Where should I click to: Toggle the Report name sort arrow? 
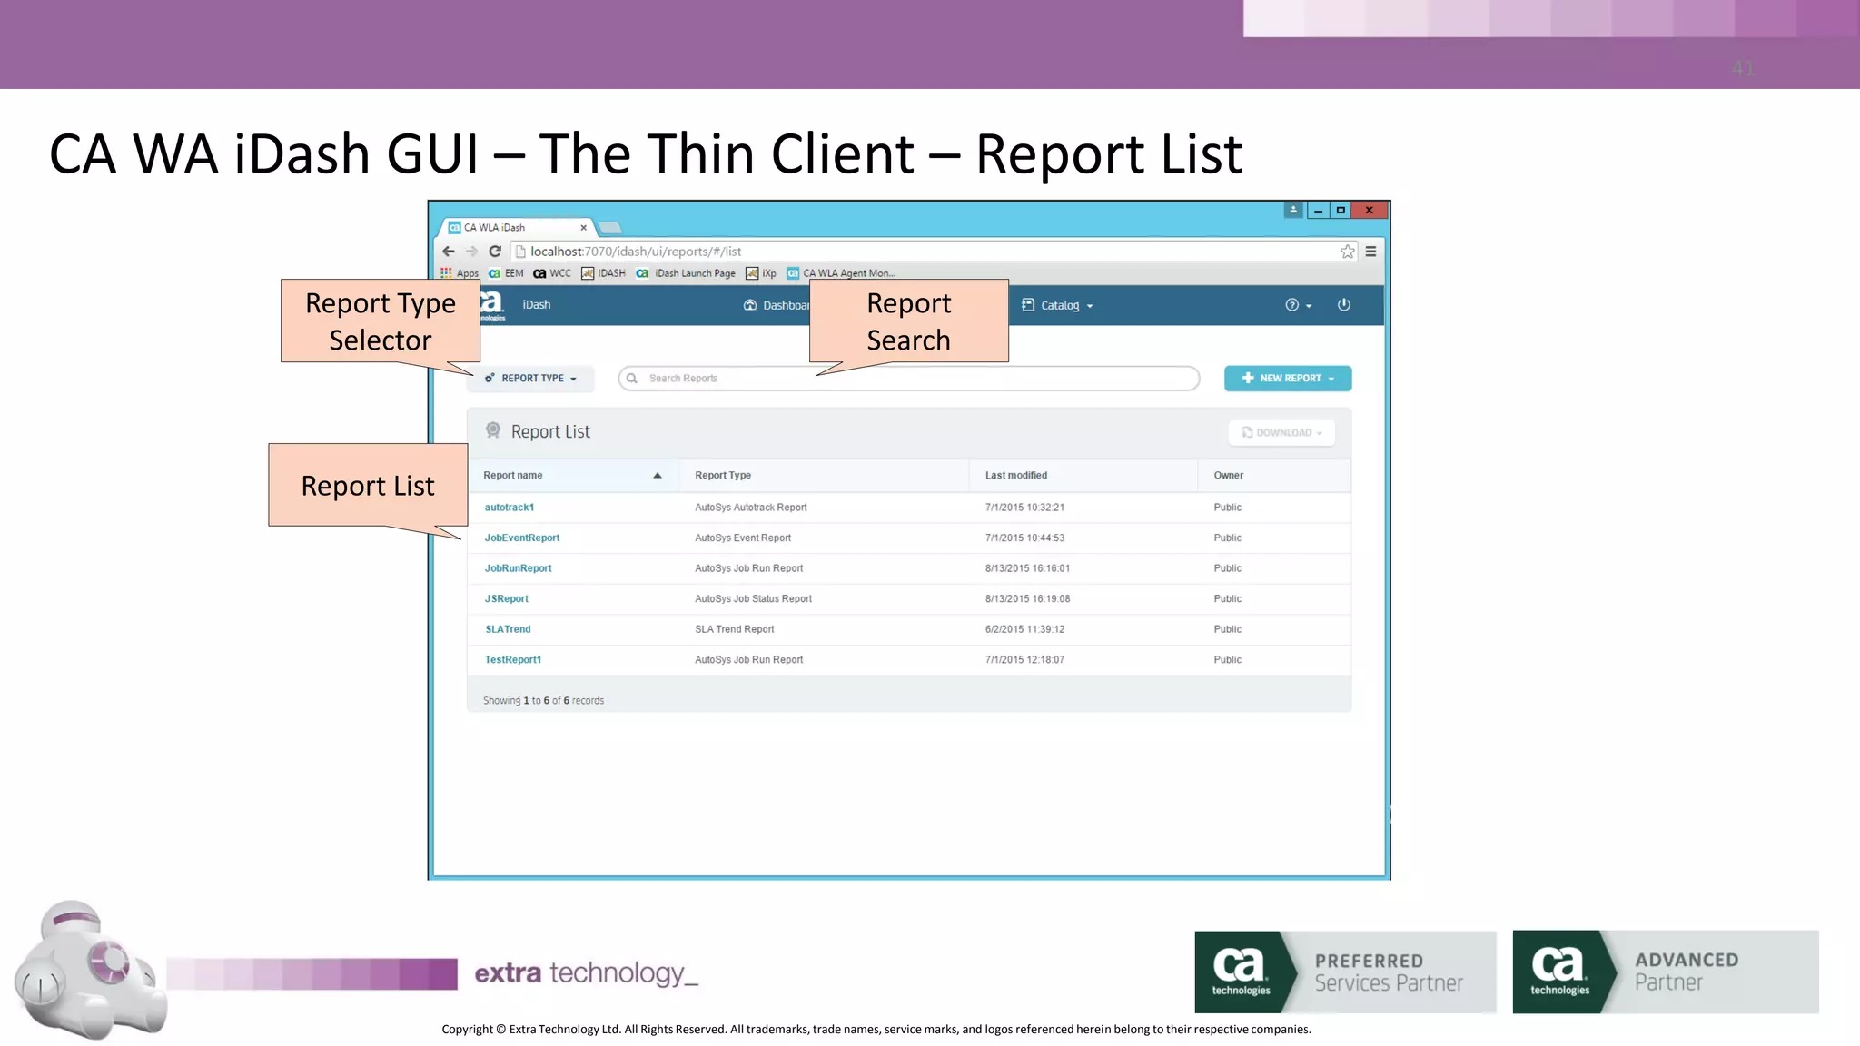click(658, 476)
